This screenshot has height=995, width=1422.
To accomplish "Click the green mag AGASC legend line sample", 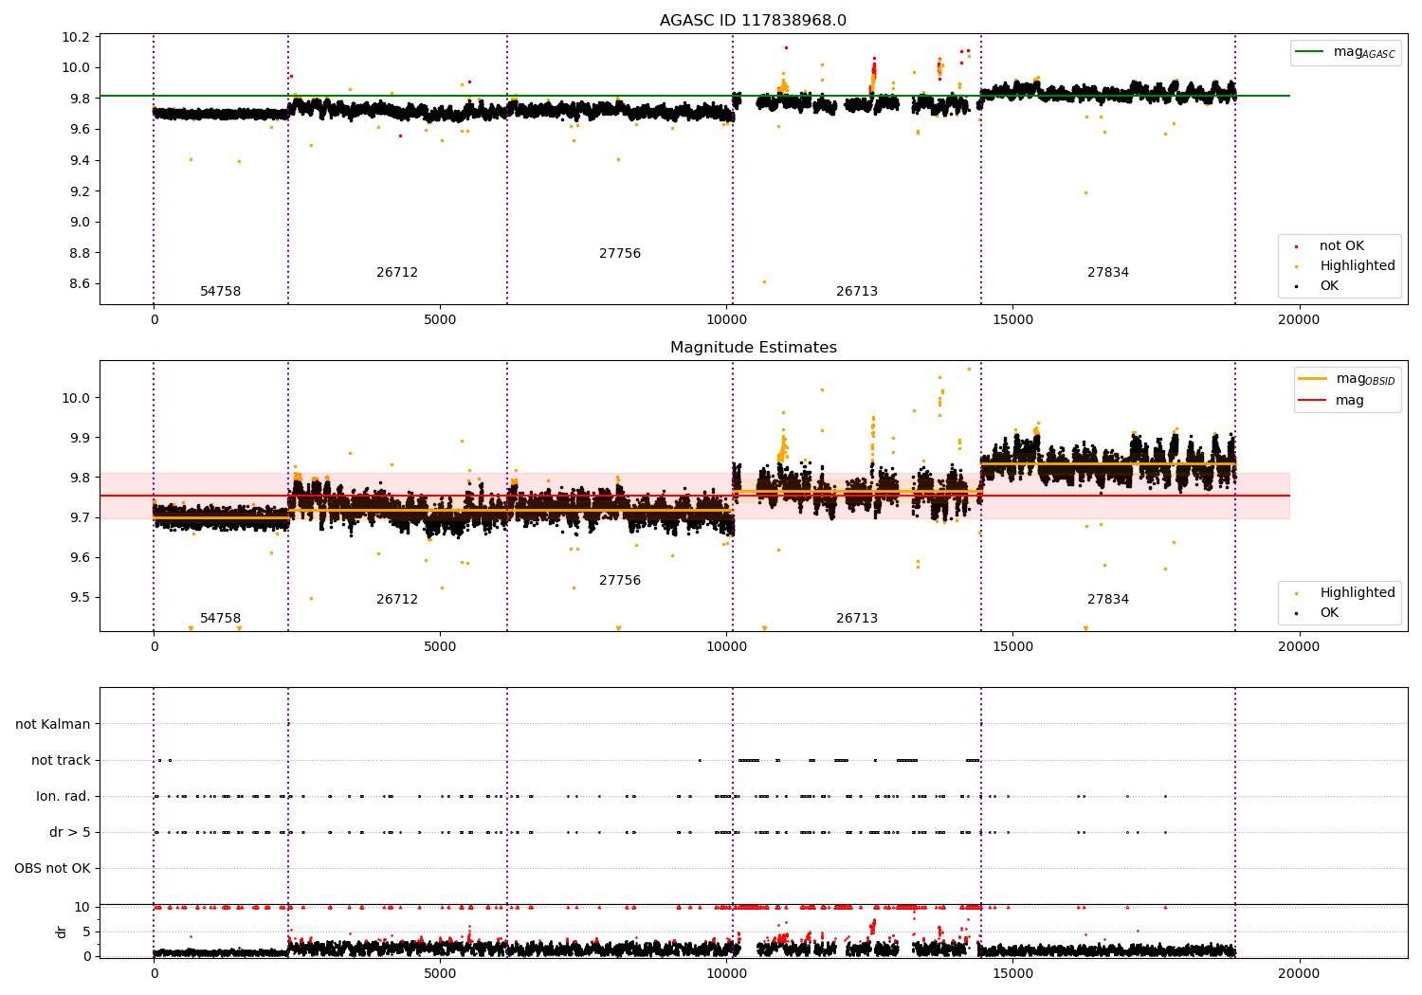I will [x=1311, y=52].
